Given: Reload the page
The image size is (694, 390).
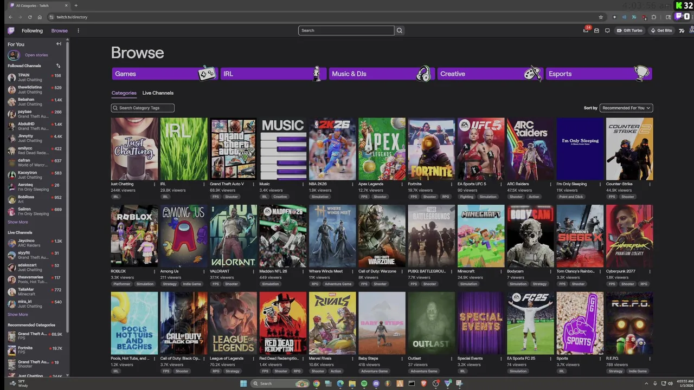Looking at the screenshot, I should 30,17.
